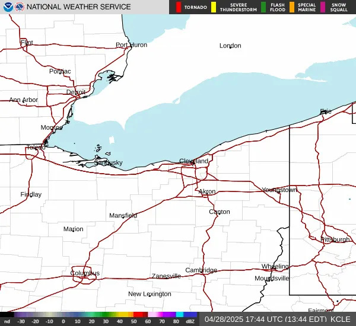The width and height of the screenshot is (356, 326).
Task: Click the National Weather Service title
Action: (x=78, y=7)
